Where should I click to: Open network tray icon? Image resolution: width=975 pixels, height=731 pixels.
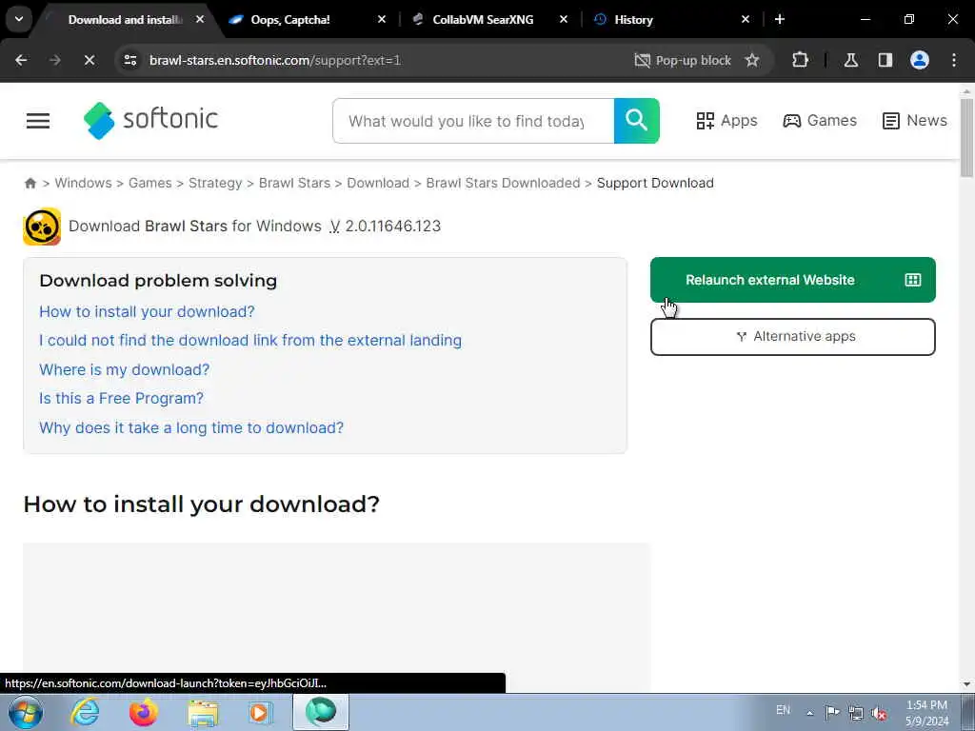point(856,713)
